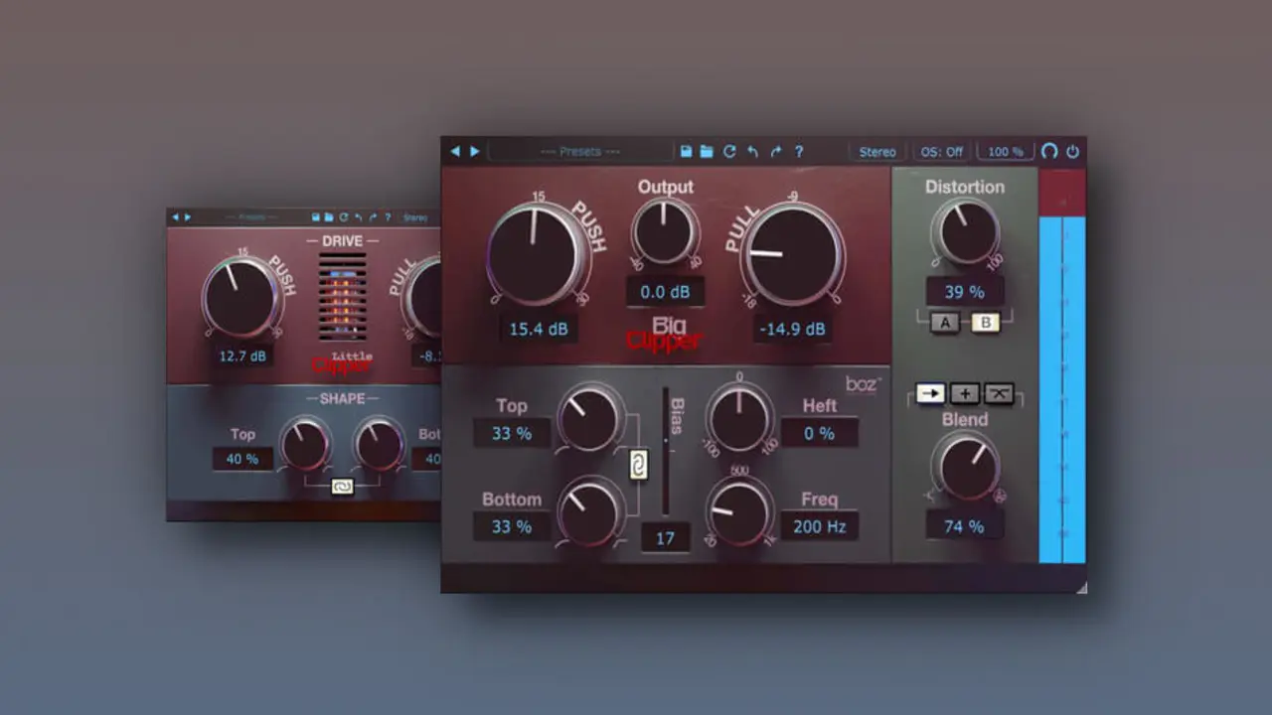Open 100 % scale dropdown

click(1006, 152)
